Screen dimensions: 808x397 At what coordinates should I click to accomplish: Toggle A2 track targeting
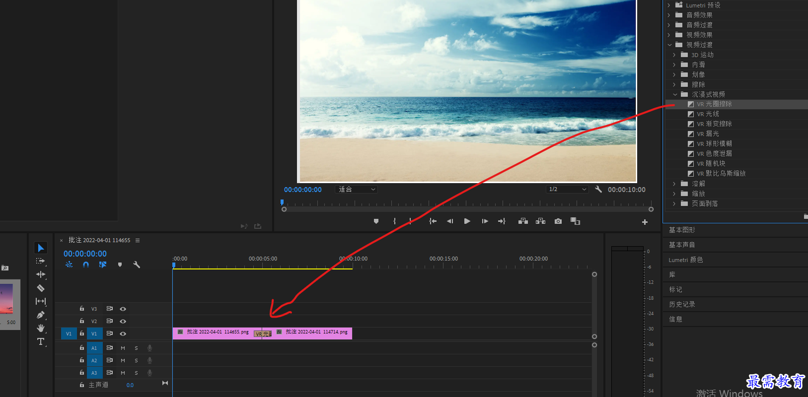tap(94, 360)
